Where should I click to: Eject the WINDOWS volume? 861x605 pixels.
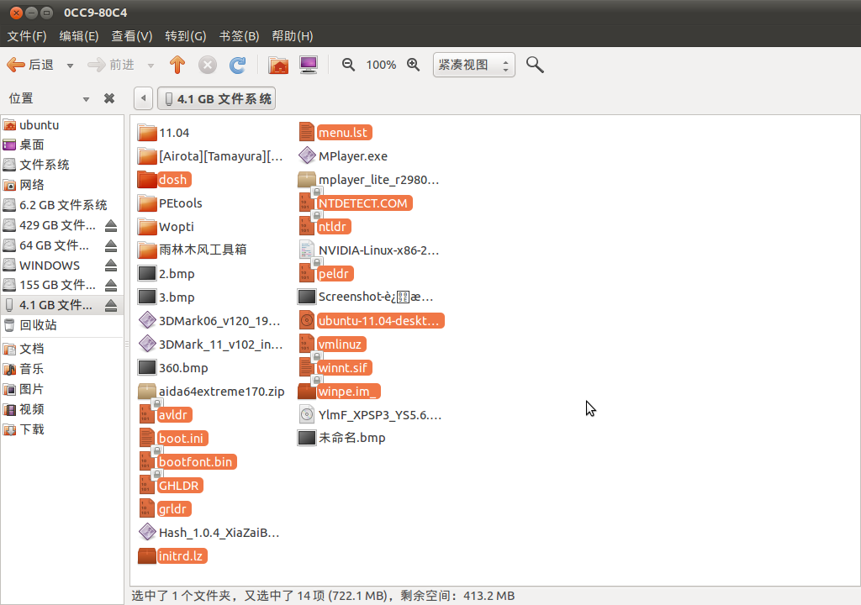click(x=111, y=266)
